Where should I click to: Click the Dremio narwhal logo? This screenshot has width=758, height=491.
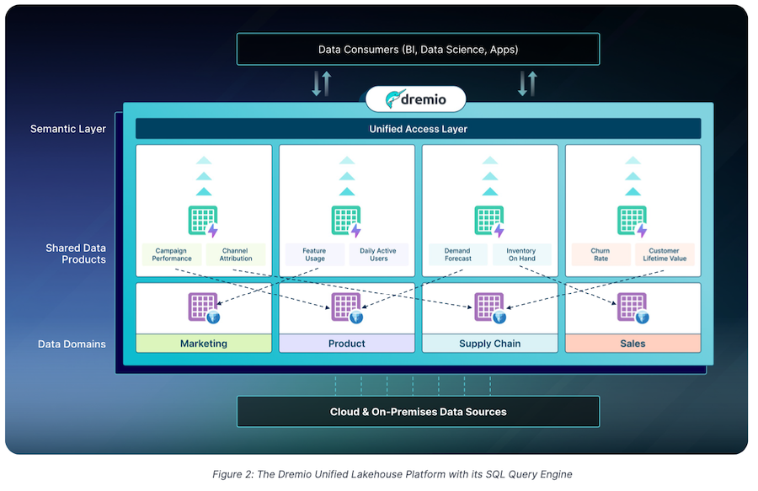[416, 99]
